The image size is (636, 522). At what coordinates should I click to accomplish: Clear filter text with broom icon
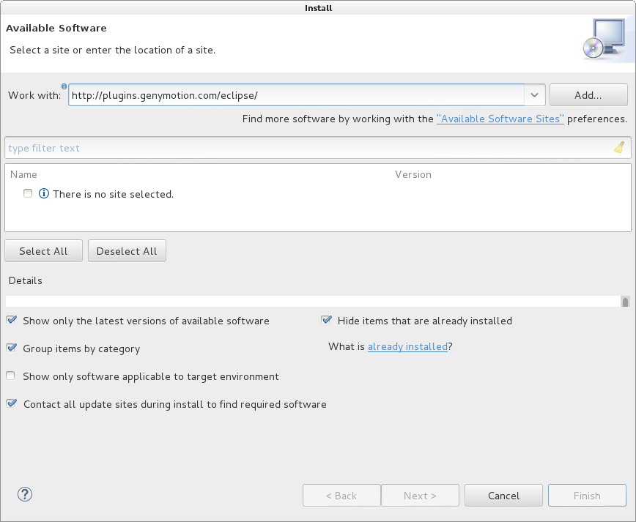click(619, 148)
